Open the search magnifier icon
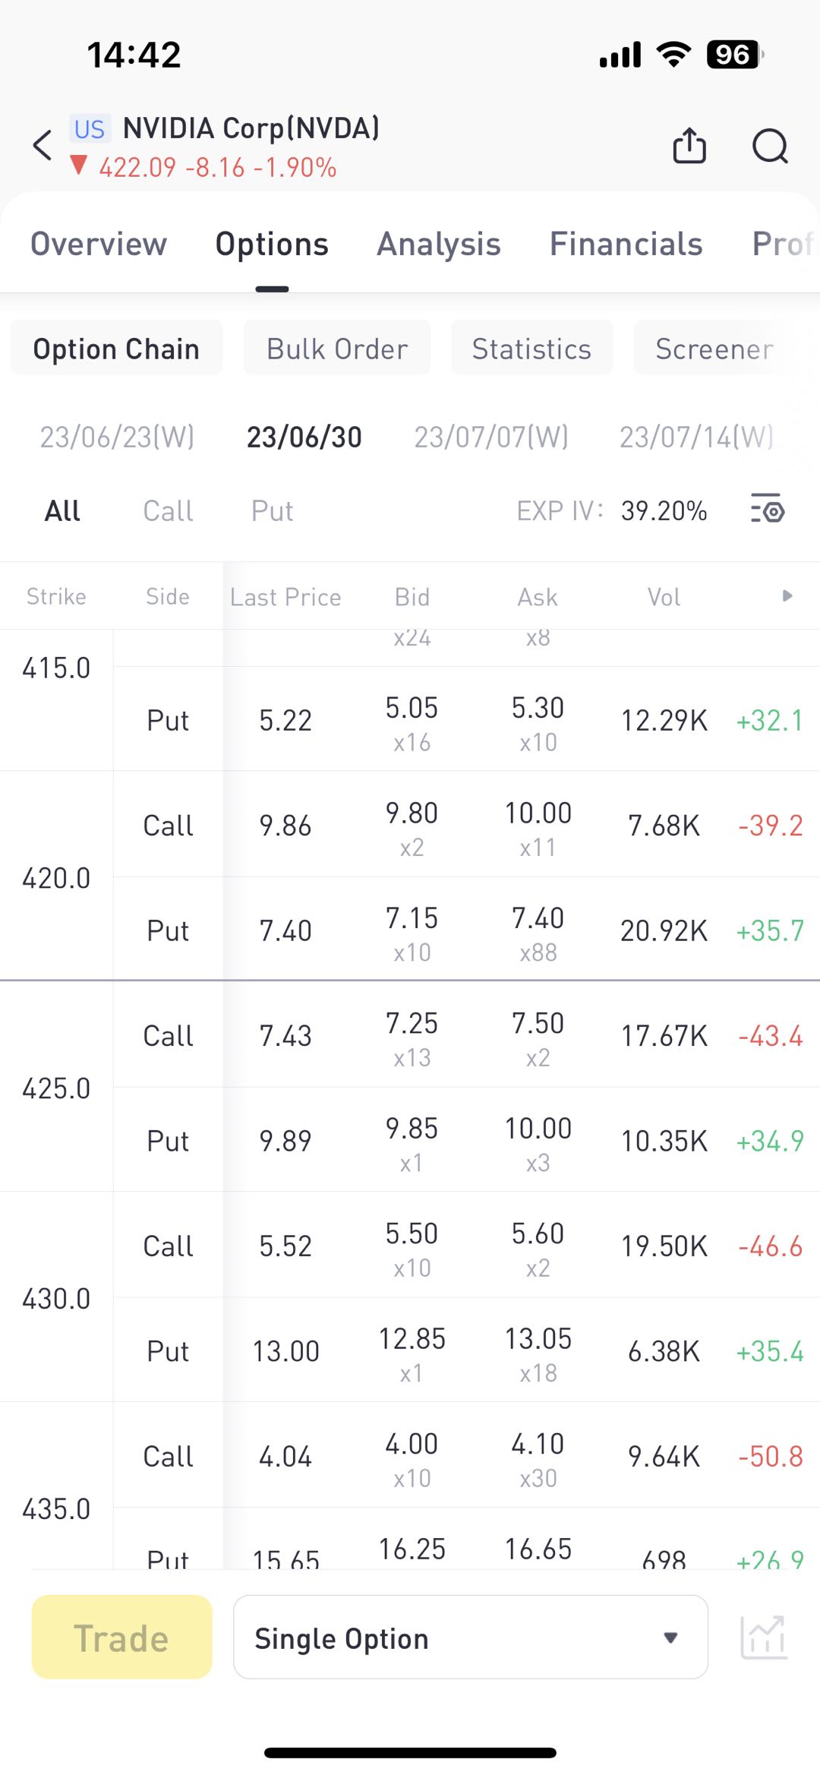Screen dimensions: 820x1775 coord(770,145)
